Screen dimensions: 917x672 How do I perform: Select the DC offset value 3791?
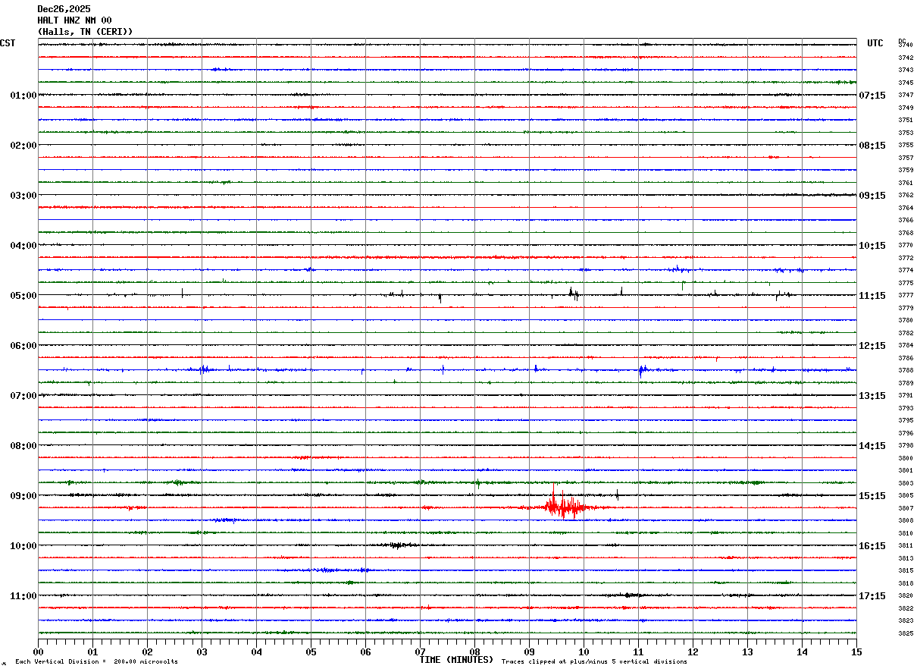pyautogui.click(x=906, y=396)
